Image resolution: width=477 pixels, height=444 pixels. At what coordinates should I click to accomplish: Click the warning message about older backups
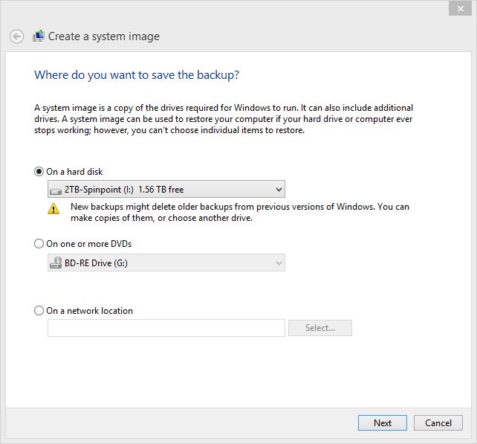(240, 212)
